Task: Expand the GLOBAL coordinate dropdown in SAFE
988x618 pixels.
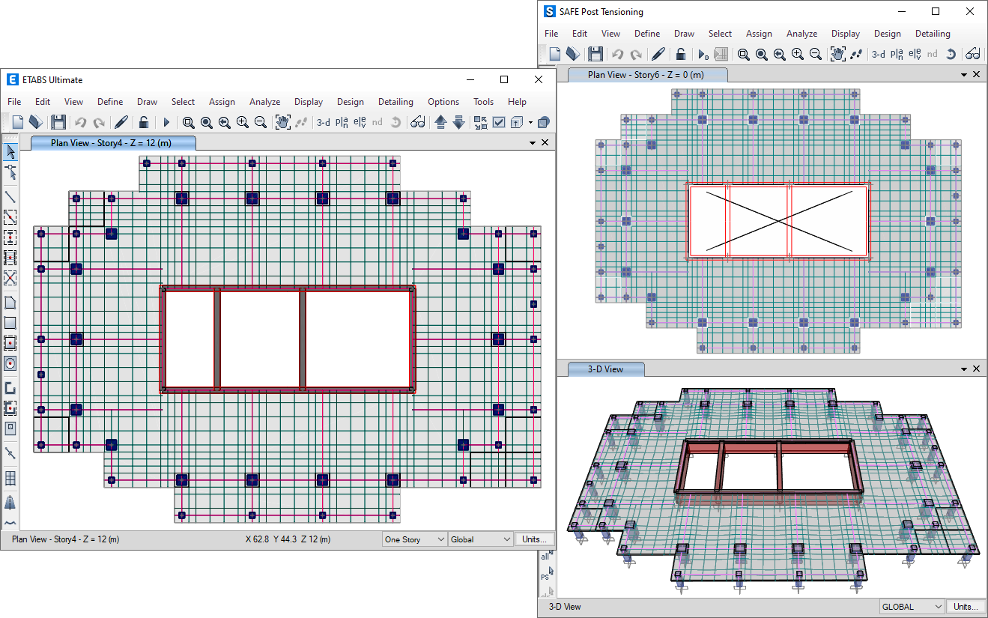Action: [x=912, y=607]
